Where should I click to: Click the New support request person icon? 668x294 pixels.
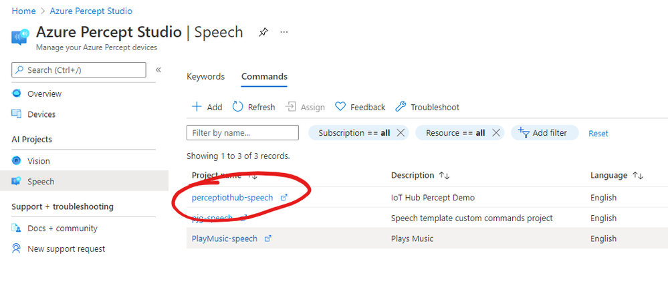pyautogui.click(x=16, y=249)
